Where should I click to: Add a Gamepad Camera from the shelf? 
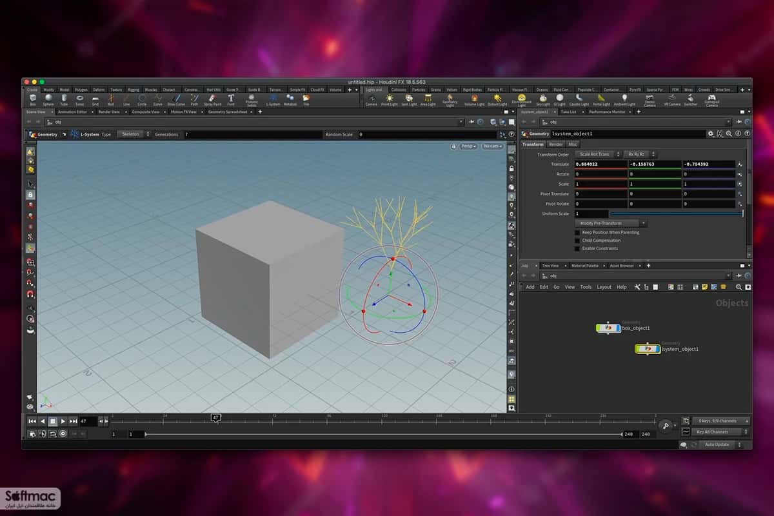pyautogui.click(x=711, y=100)
